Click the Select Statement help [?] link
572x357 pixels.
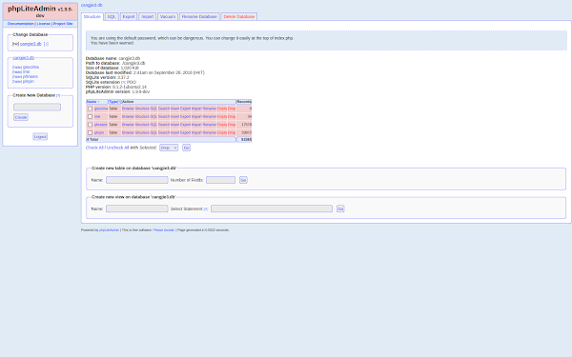point(206,209)
